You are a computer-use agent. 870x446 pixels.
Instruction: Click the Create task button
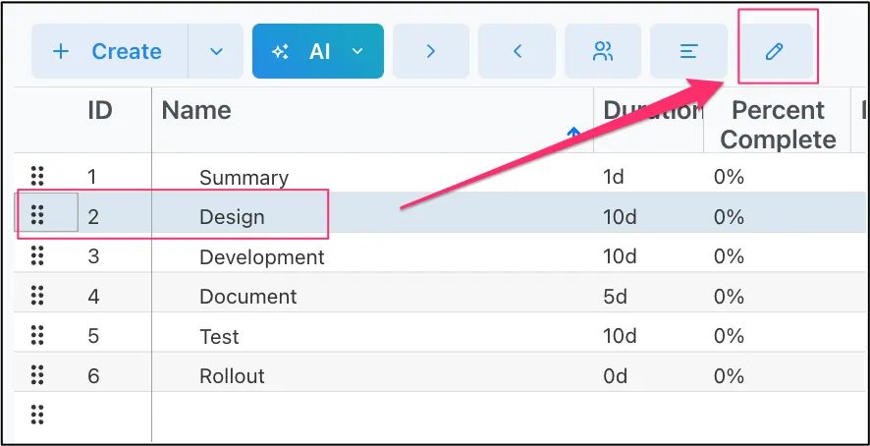109,51
